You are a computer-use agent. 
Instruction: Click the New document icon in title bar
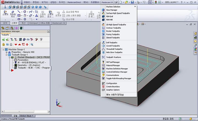click(x=121, y=2)
